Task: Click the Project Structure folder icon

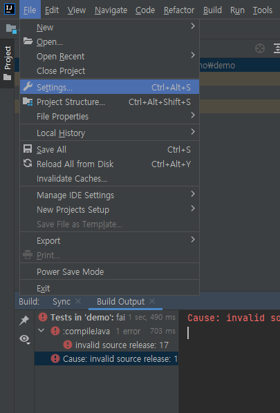Action: click(x=28, y=102)
